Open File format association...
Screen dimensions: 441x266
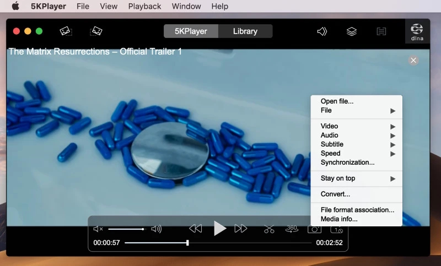point(356,210)
